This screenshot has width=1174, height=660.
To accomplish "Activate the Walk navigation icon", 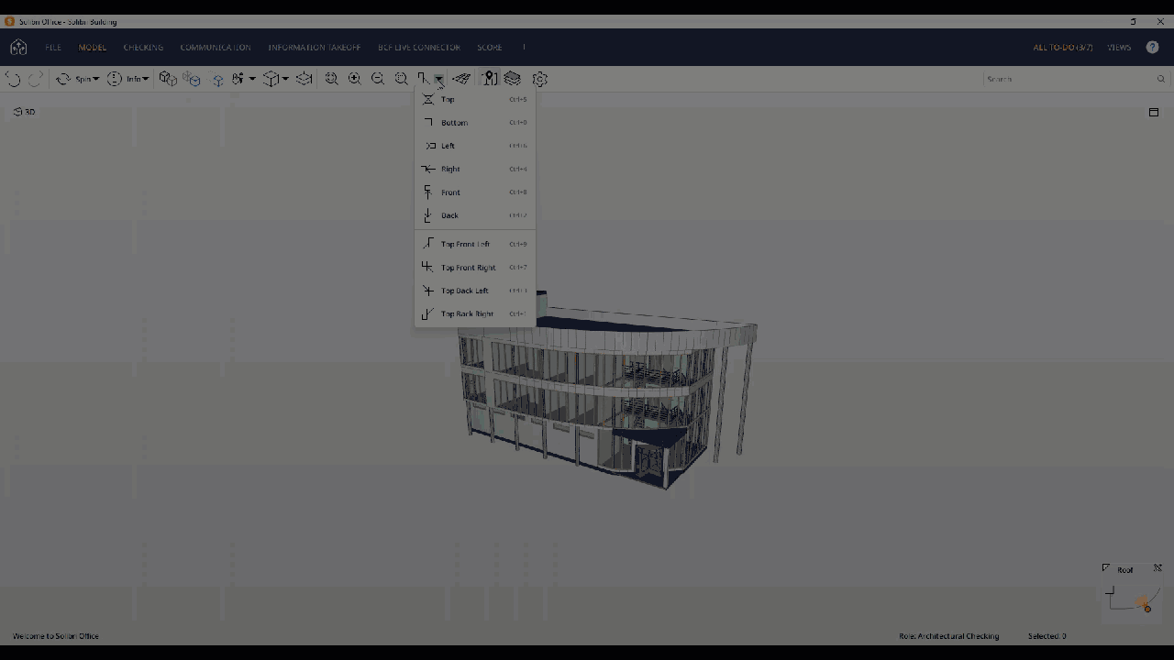I will (x=461, y=79).
